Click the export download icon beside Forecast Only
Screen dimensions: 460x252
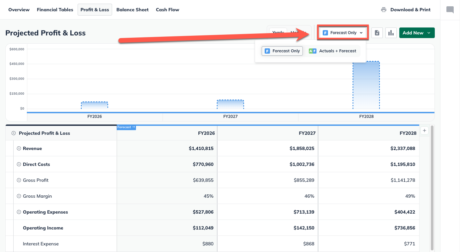pyautogui.click(x=377, y=33)
